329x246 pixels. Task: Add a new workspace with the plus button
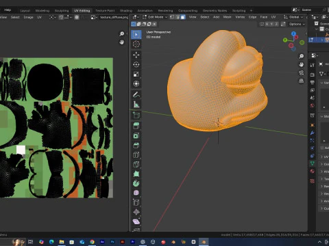coord(251,10)
